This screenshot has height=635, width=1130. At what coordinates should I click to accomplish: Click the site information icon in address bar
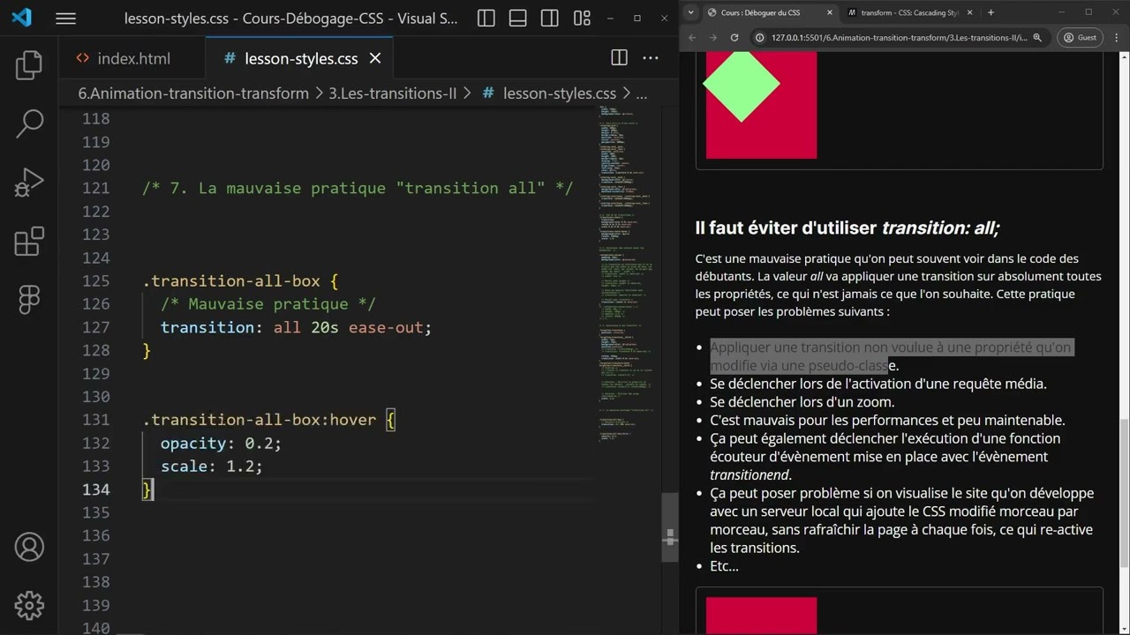tap(760, 37)
